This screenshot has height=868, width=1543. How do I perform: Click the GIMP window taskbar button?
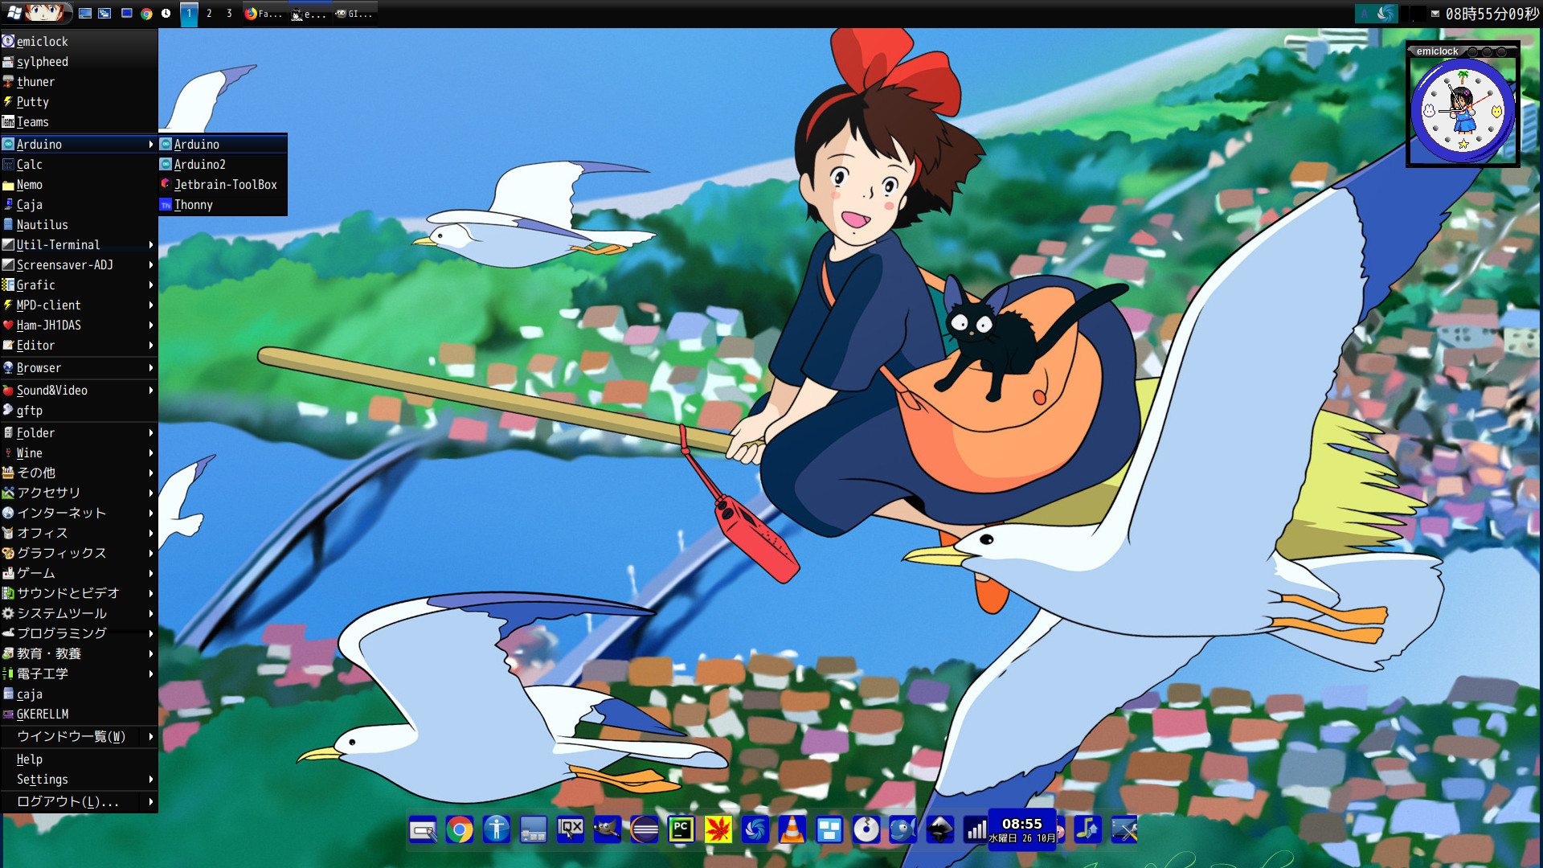tap(354, 14)
